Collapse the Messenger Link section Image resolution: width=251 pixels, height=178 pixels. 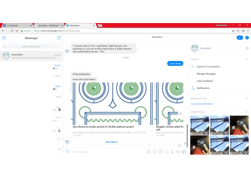pyautogui.click(x=247, y=98)
